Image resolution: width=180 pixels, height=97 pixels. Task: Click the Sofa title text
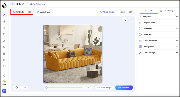tap(19, 4)
